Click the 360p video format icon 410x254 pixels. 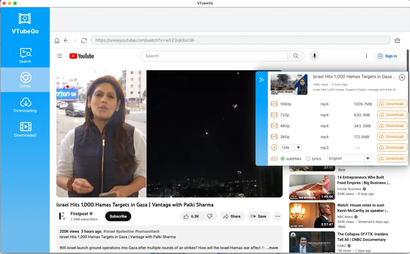(274, 137)
